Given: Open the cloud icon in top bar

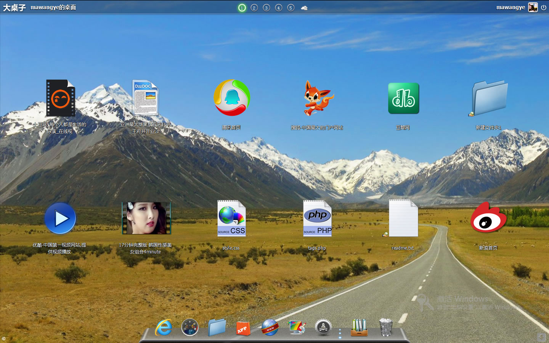Looking at the screenshot, I should (304, 8).
